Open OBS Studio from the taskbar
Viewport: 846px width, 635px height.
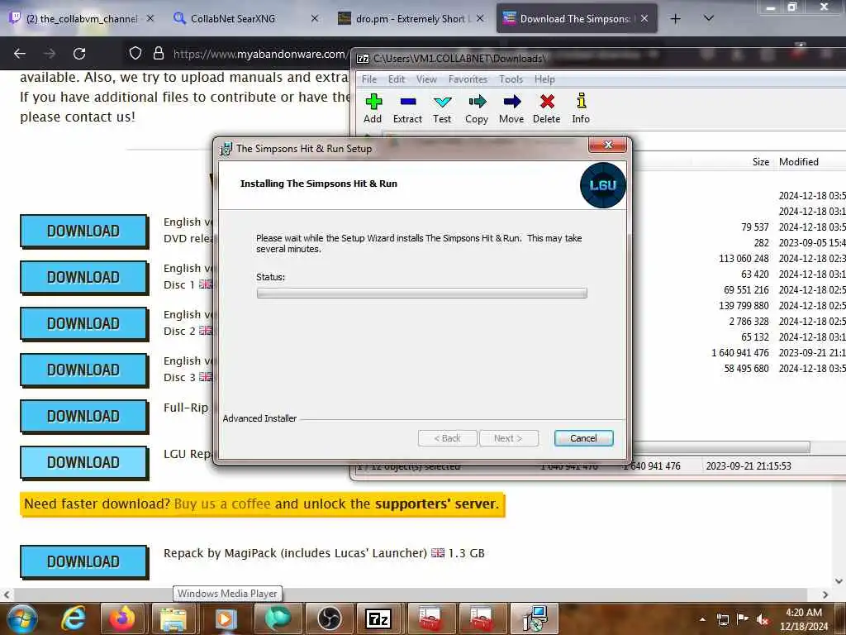329,618
